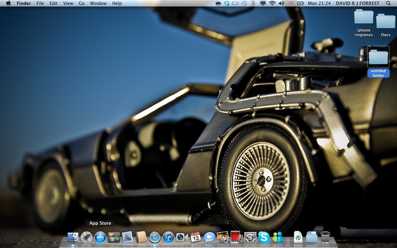Click the Caffeine coffee cup menu bar icon
Viewport: 397px width, 248px height.
(218, 3)
